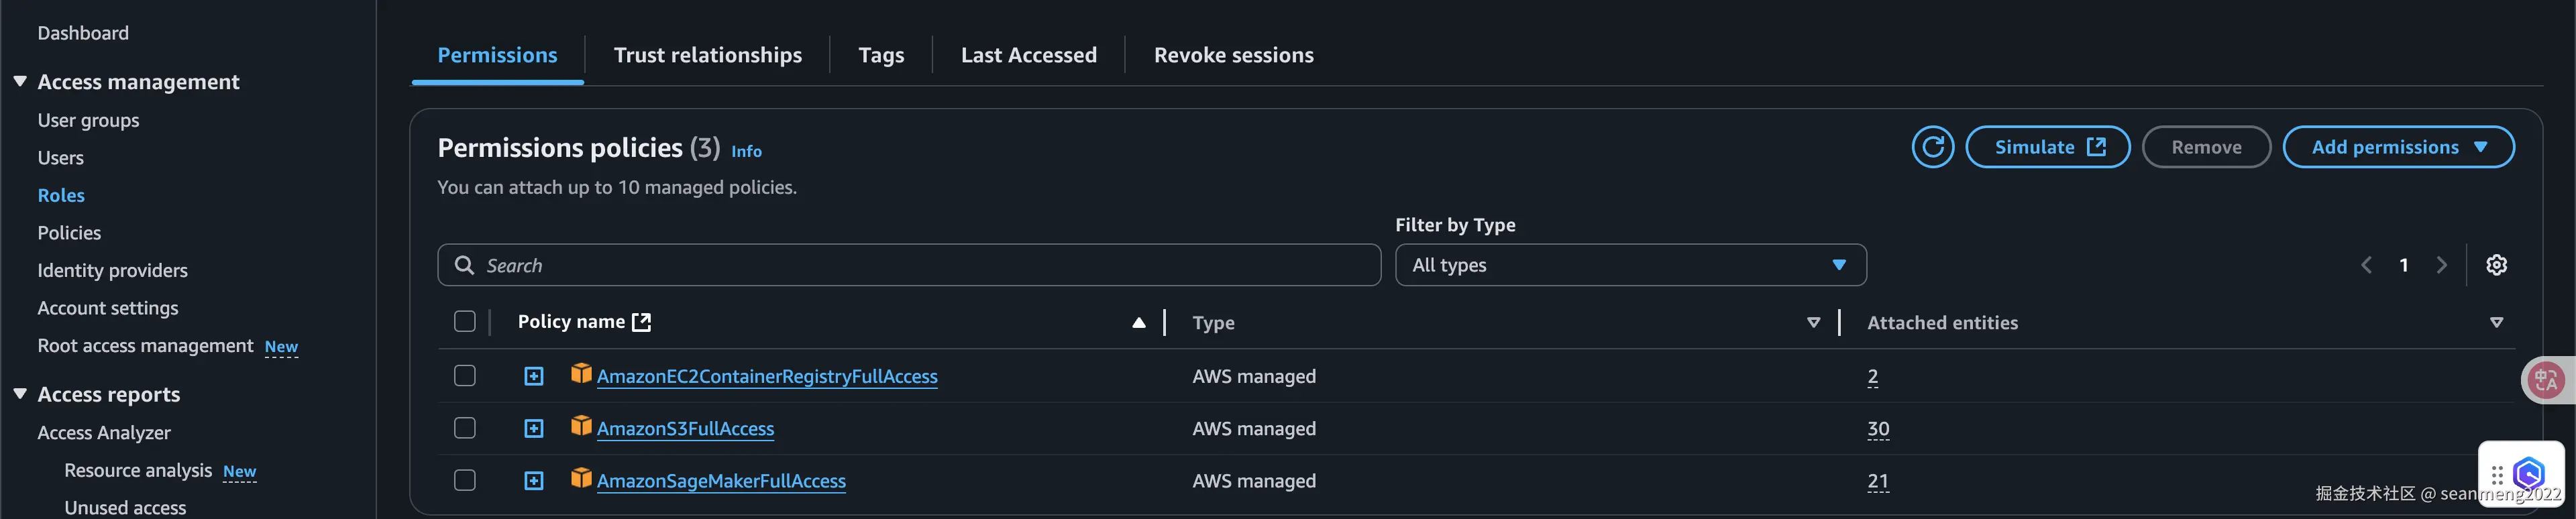Open the Add permissions dropdown
This screenshot has height=519, width=2576.
(x=2397, y=147)
